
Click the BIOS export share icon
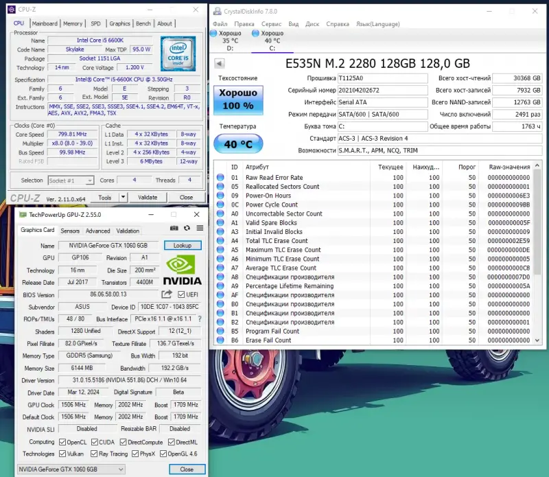[167, 294]
